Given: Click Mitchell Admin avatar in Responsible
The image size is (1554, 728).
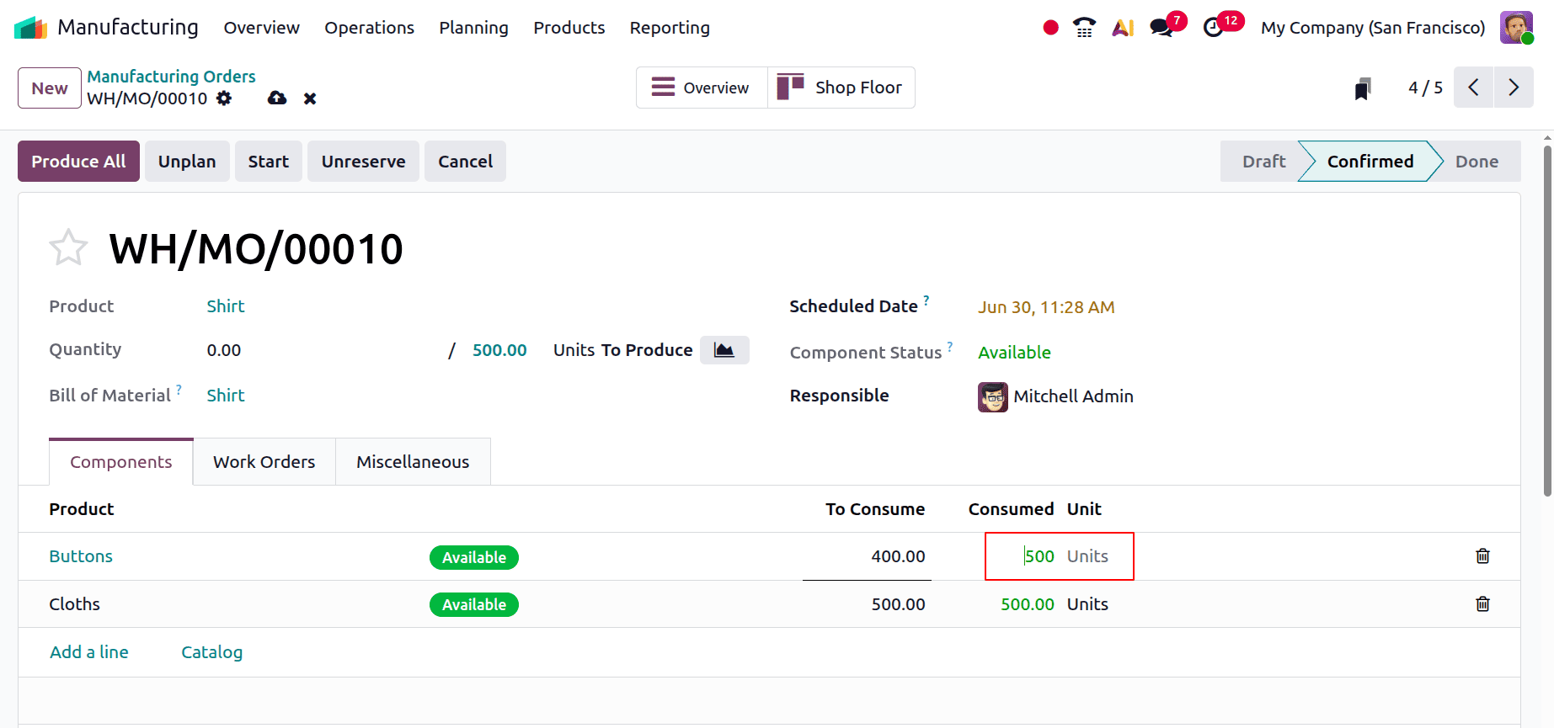Looking at the screenshot, I should [993, 396].
